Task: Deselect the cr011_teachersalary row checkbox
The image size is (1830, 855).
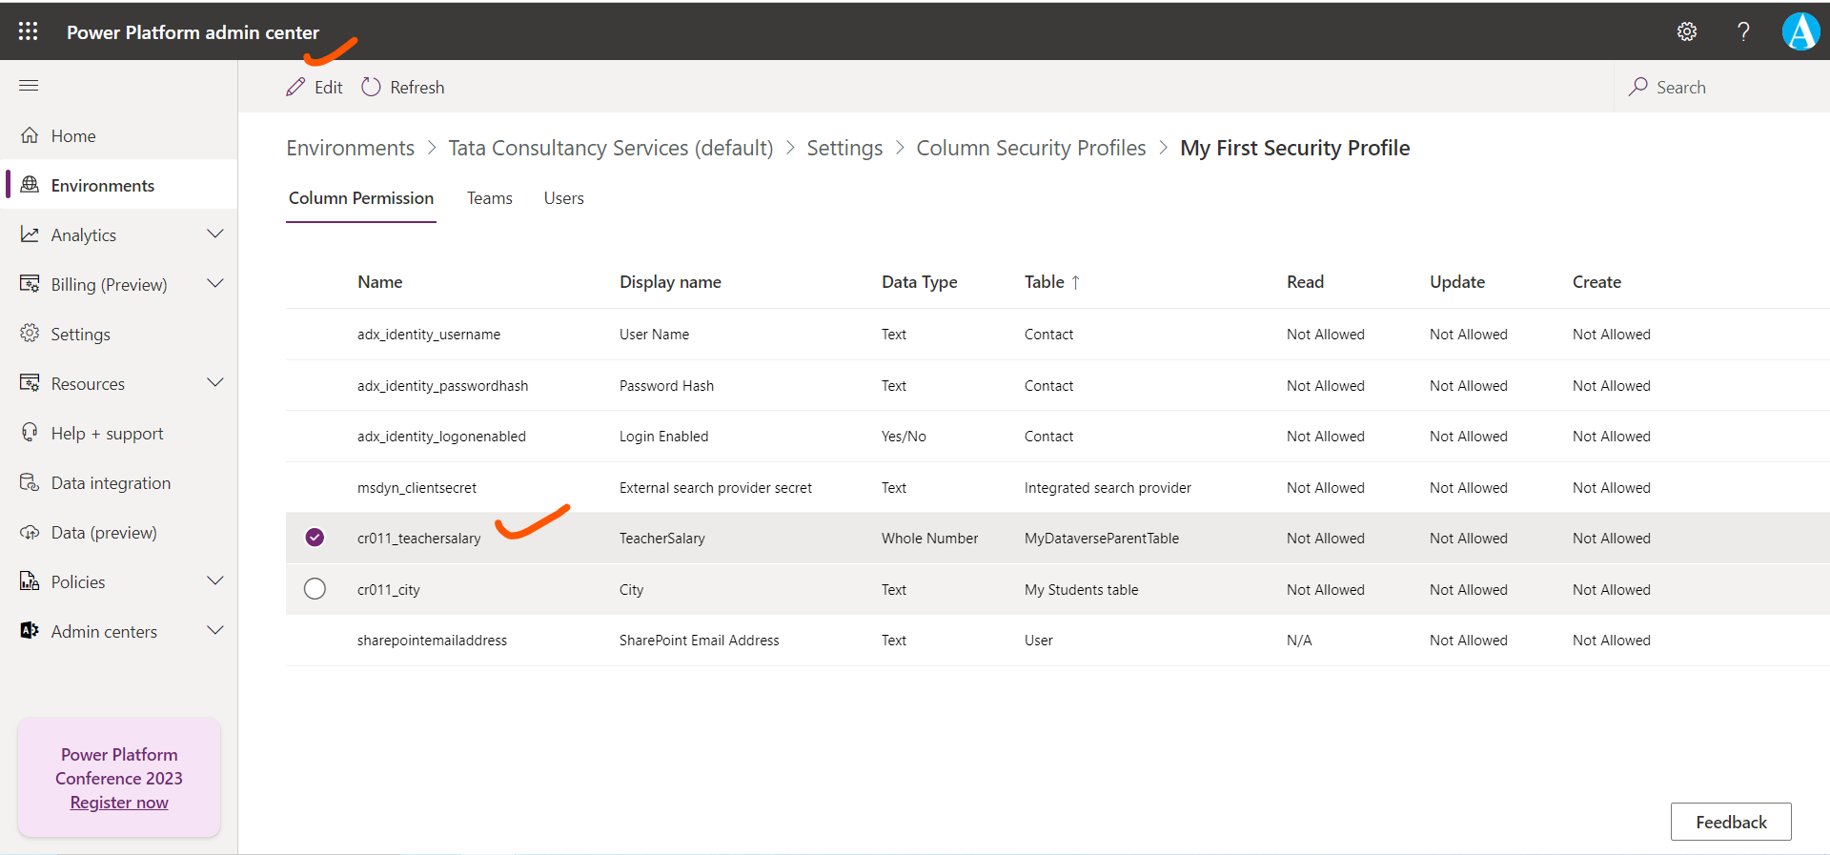Action: tap(315, 538)
